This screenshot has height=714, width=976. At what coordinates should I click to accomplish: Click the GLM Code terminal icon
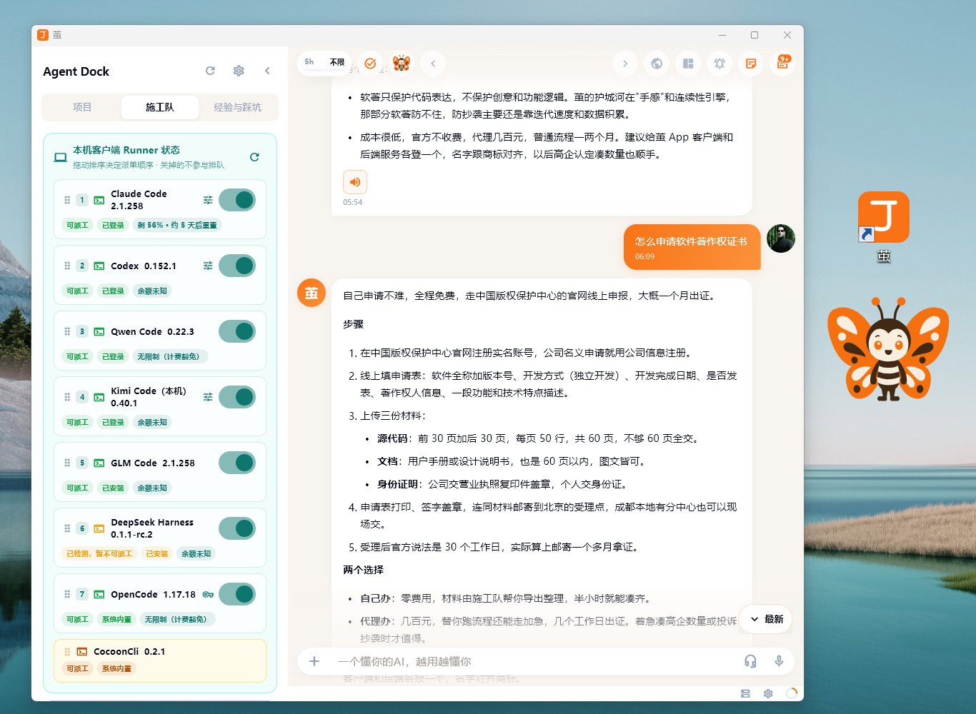tap(99, 463)
